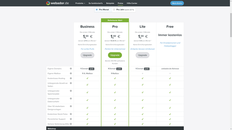232x130 pixels.
Task: Open help icon for Kostenloses Hosting
Action: click(71, 78)
